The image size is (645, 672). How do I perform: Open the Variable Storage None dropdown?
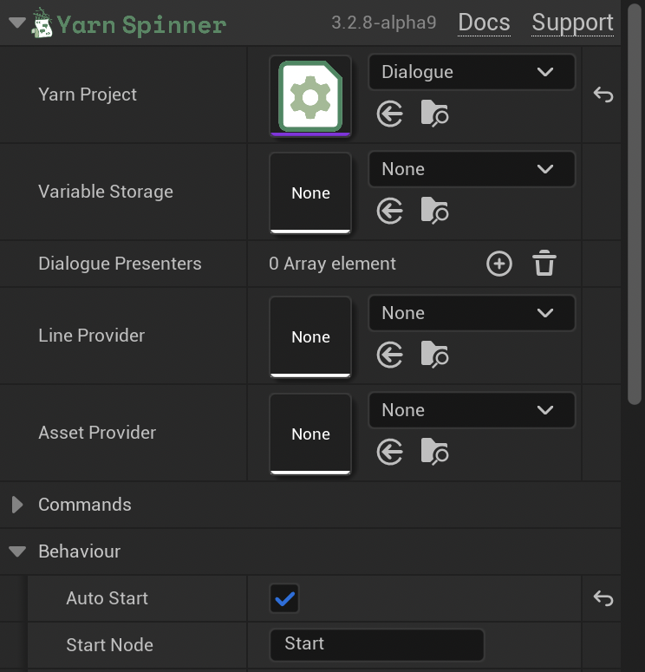pos(472,169)
